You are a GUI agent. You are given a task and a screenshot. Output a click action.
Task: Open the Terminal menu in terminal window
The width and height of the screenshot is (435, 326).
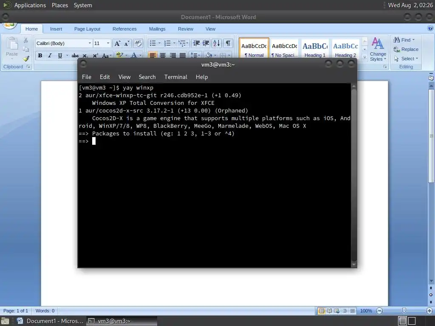[175, 77]
